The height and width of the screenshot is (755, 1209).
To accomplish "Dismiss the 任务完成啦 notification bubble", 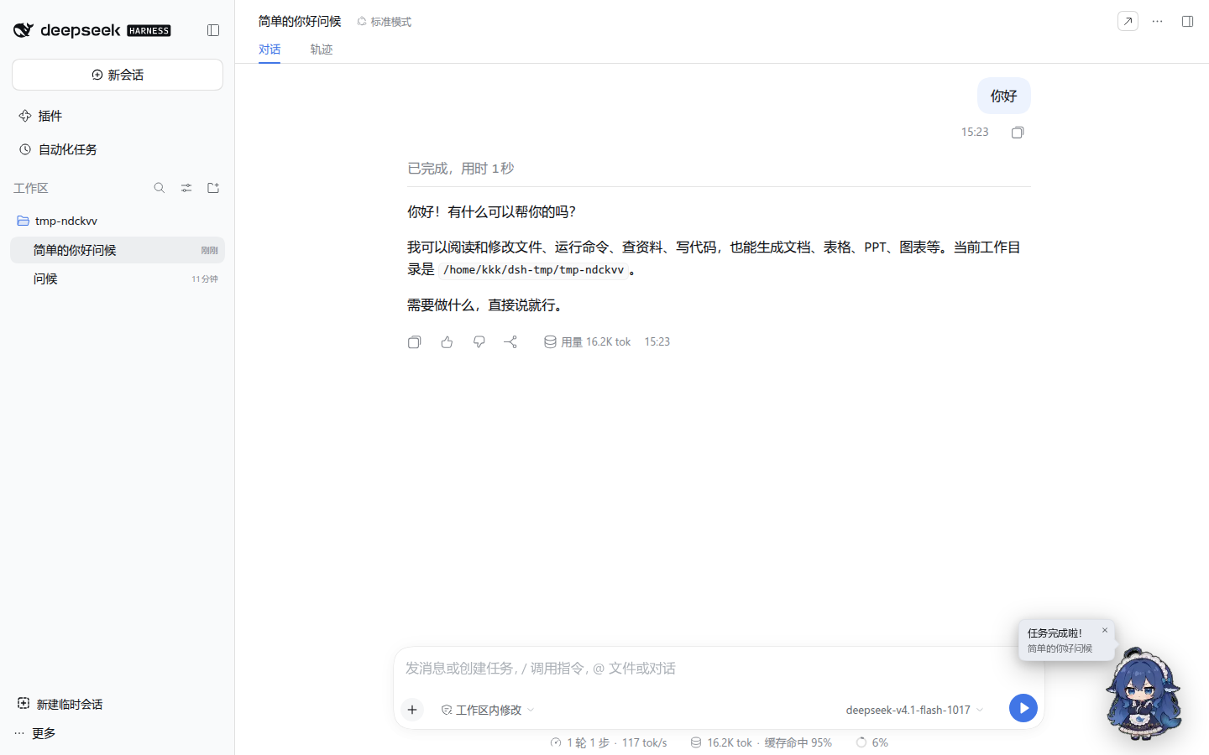I will tap(1105, 630).
